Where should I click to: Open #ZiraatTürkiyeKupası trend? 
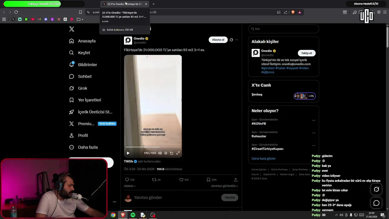point(267,149)
